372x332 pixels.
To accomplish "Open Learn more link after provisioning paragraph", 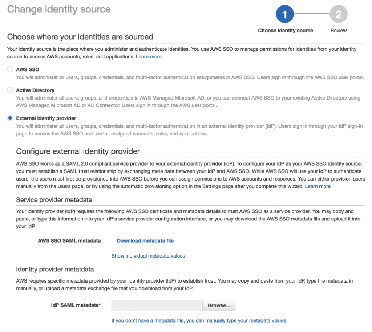I will tap(318, 186).
